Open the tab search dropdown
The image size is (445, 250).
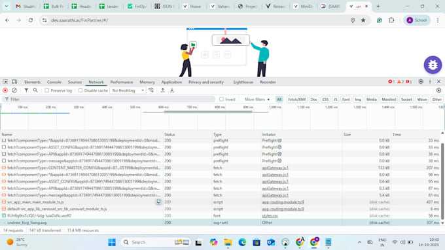[7, 7]
